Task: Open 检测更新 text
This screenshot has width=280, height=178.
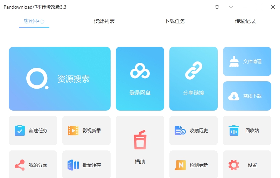Action: tap(199, 165)
